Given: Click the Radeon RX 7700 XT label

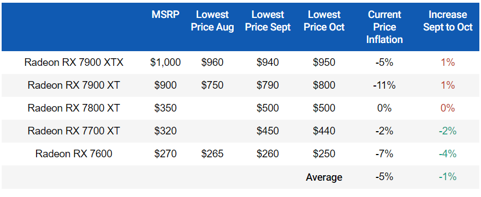Looking at the screenshot, I should (74, 131).
